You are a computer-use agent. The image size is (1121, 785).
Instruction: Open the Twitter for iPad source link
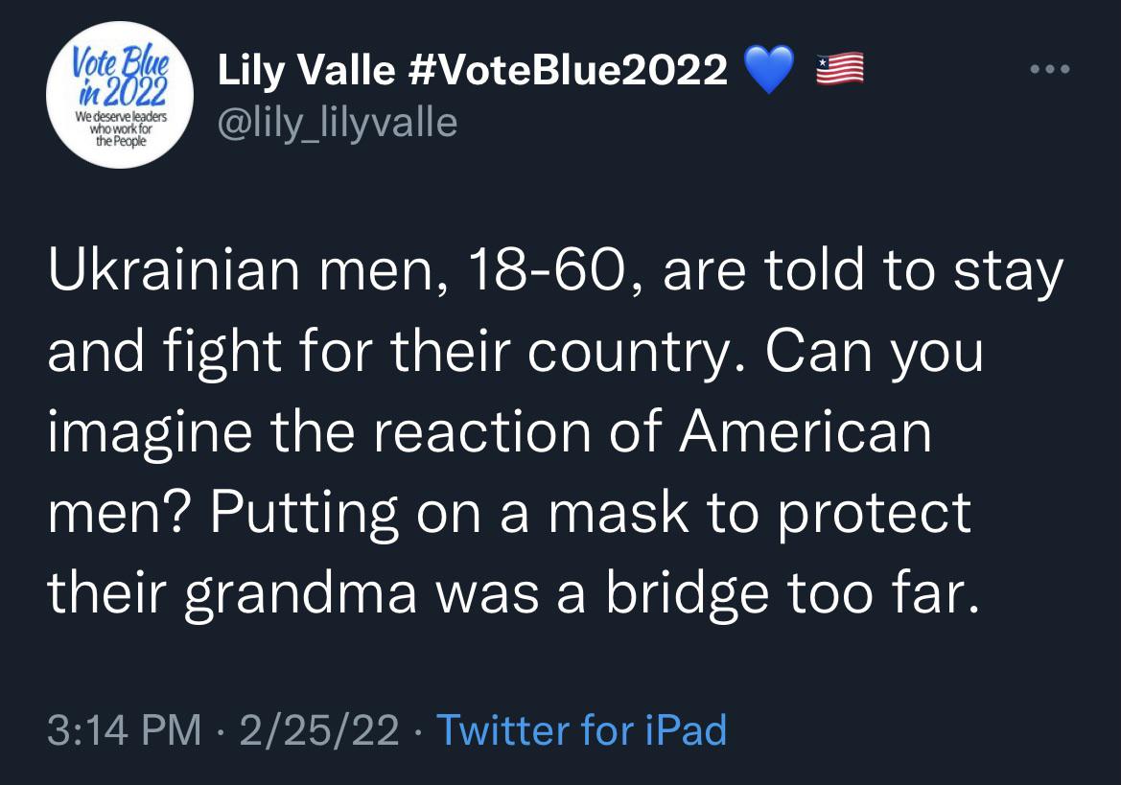coord(581,729)
